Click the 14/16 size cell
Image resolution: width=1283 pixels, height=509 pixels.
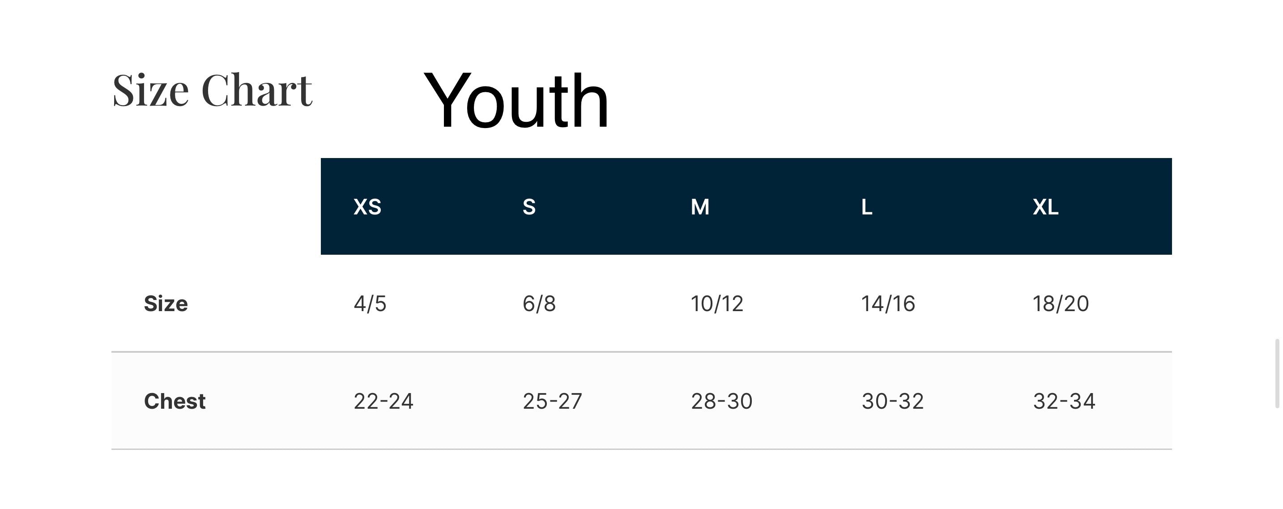pos(888,304)
